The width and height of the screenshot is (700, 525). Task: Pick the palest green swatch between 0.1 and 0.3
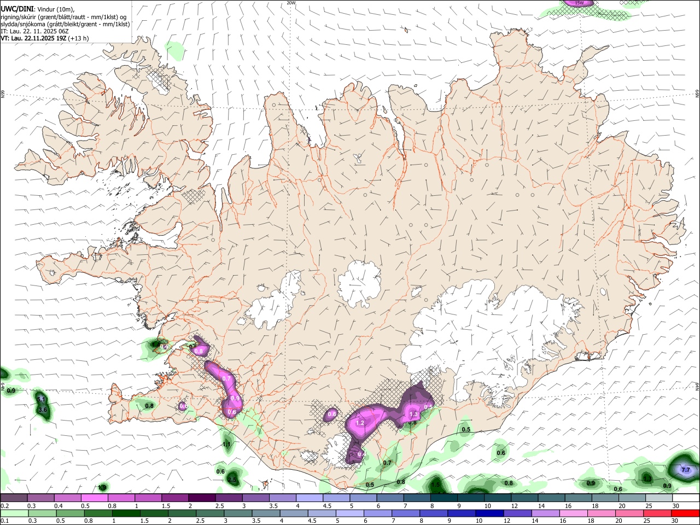(14, 513)
